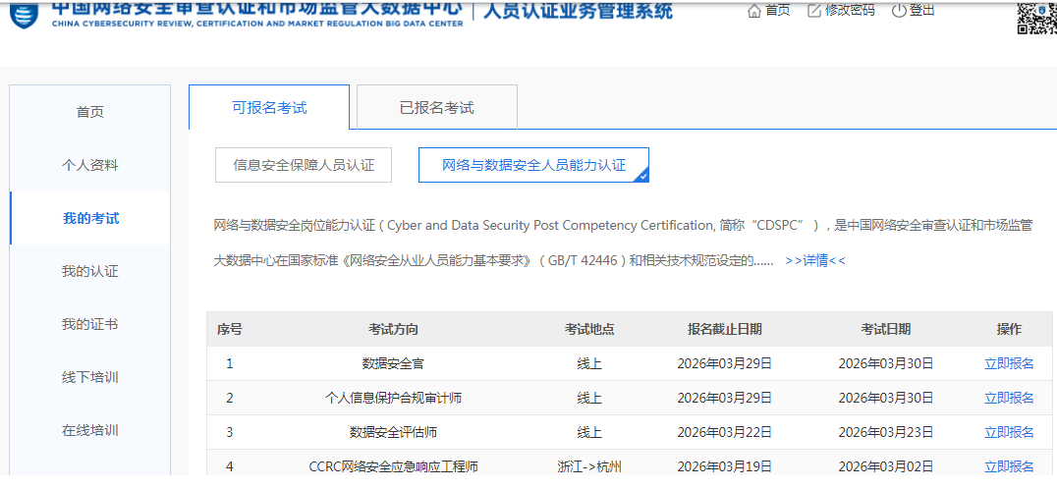Switch to 可报名考试 tab
The image size is (1057, 489).
click(x=269, y=108)
